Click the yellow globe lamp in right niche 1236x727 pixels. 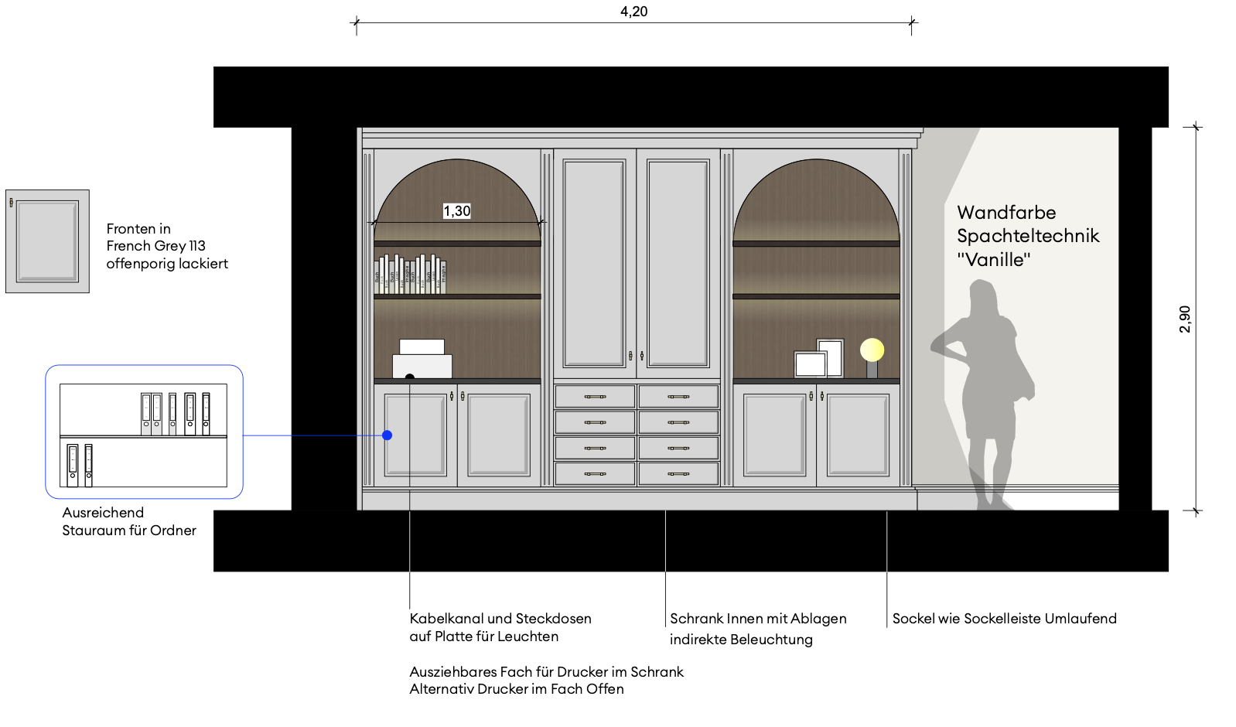coord(872,350)
